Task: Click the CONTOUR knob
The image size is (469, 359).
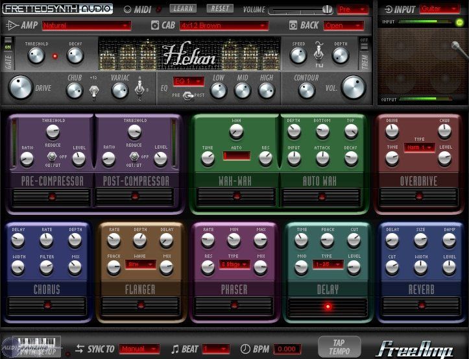Action: (307, 90)
